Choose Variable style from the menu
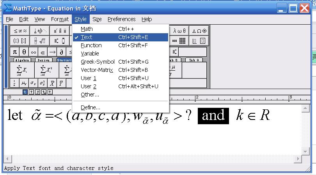316x175 pixels. (x=121, y=54)
